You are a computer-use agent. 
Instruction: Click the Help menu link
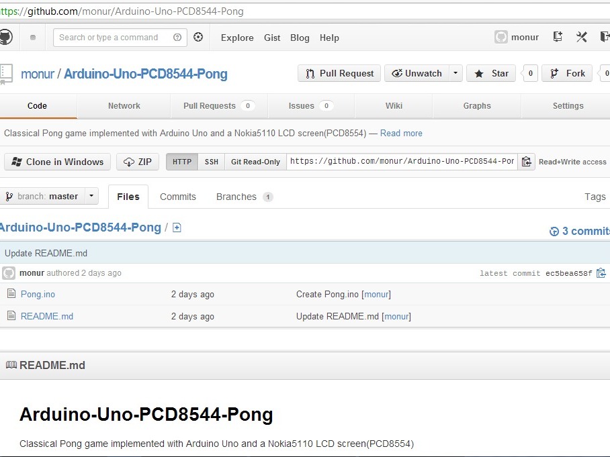pos(329,38)
